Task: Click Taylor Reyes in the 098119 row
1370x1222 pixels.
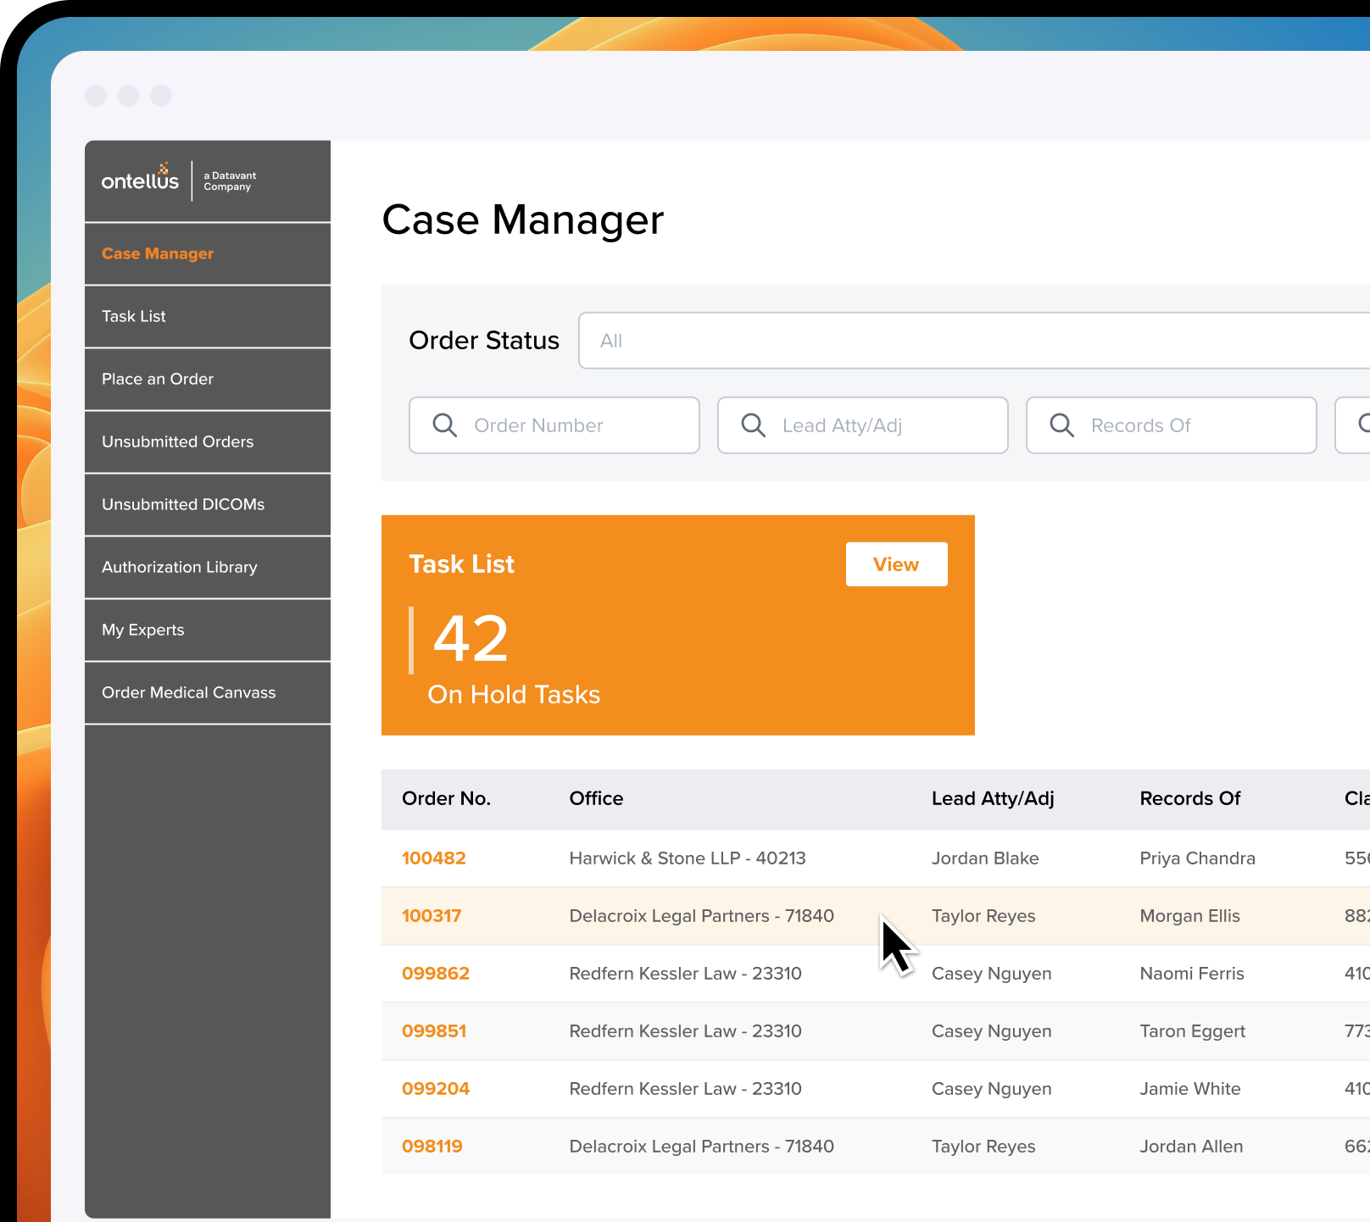Action: (x=983, y=1147)
